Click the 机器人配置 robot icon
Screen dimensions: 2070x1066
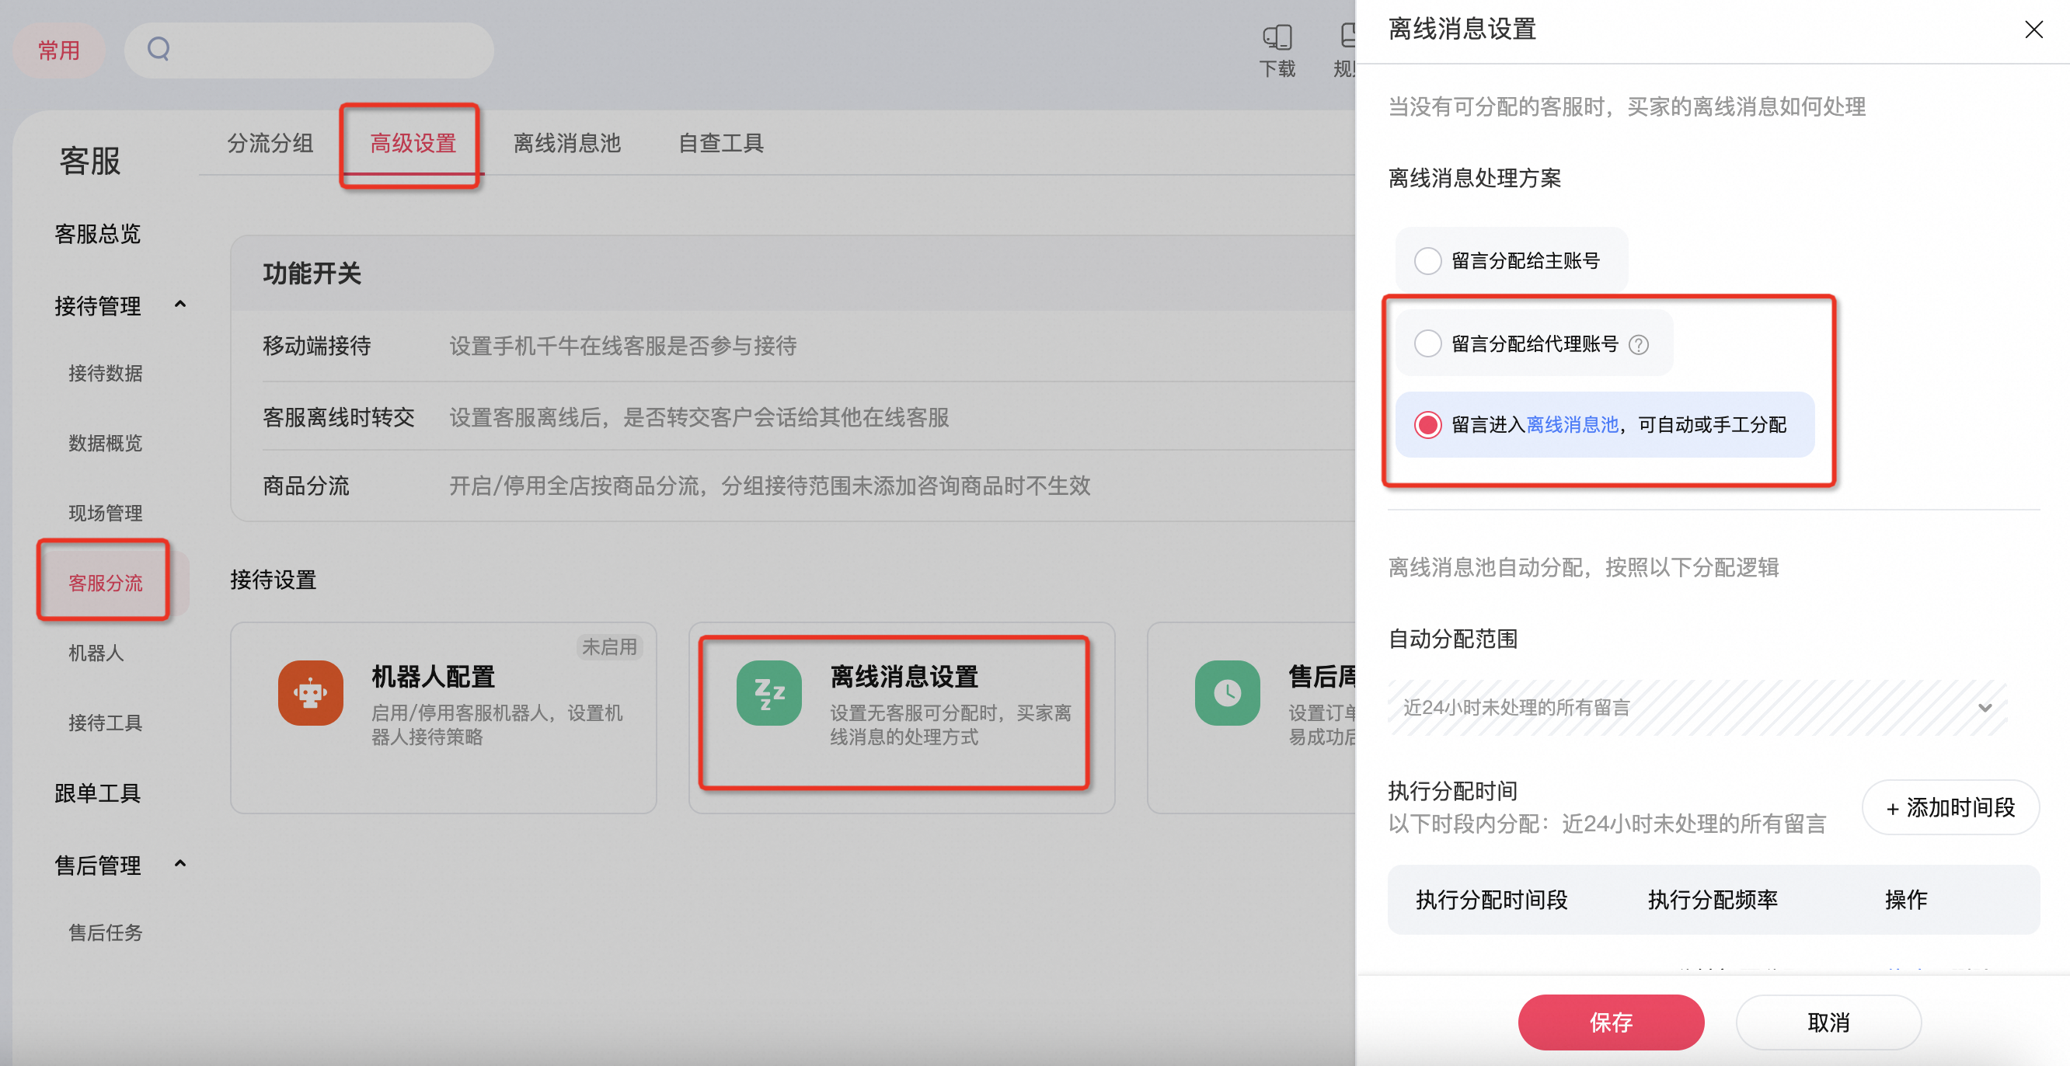point(311,692)
